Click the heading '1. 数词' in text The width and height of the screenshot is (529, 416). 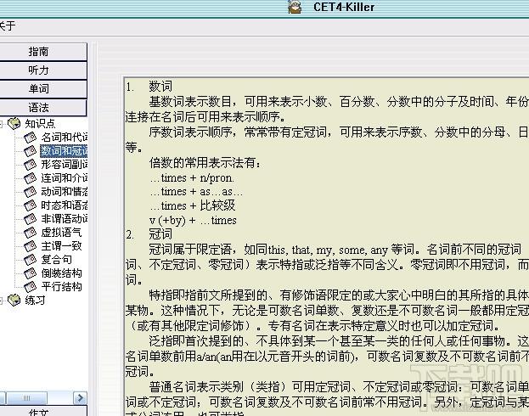tap(149, 87)
